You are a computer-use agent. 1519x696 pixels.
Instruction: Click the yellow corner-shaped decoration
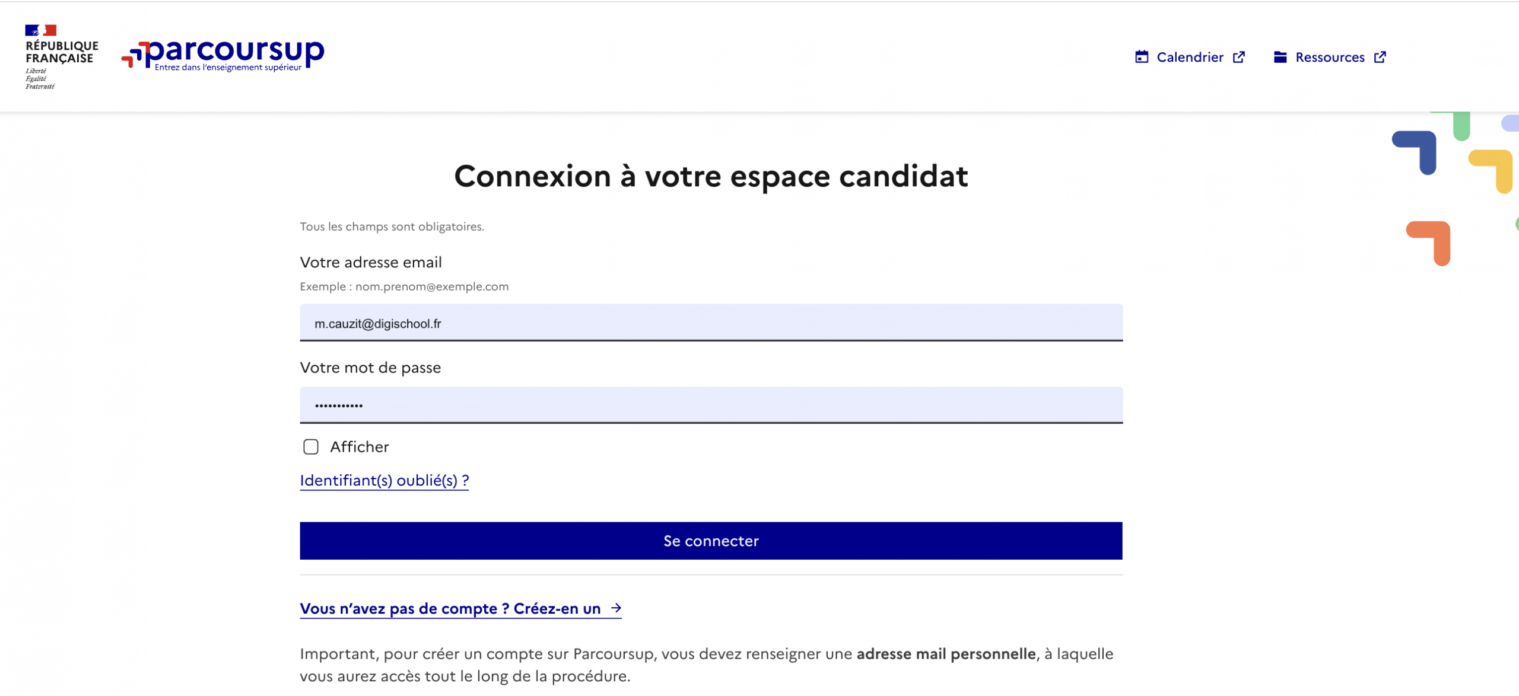1491,171
